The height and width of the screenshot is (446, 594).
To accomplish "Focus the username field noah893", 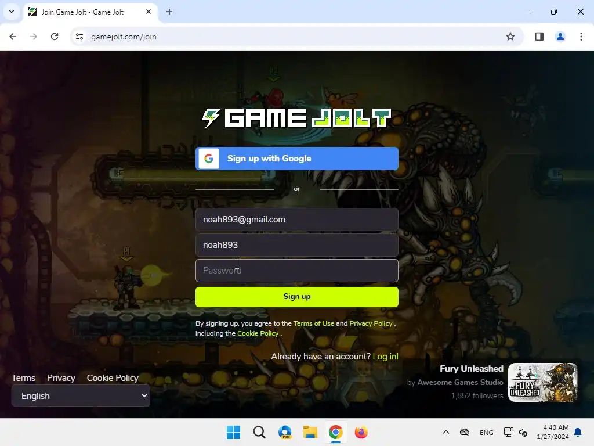I will point(296,245).
